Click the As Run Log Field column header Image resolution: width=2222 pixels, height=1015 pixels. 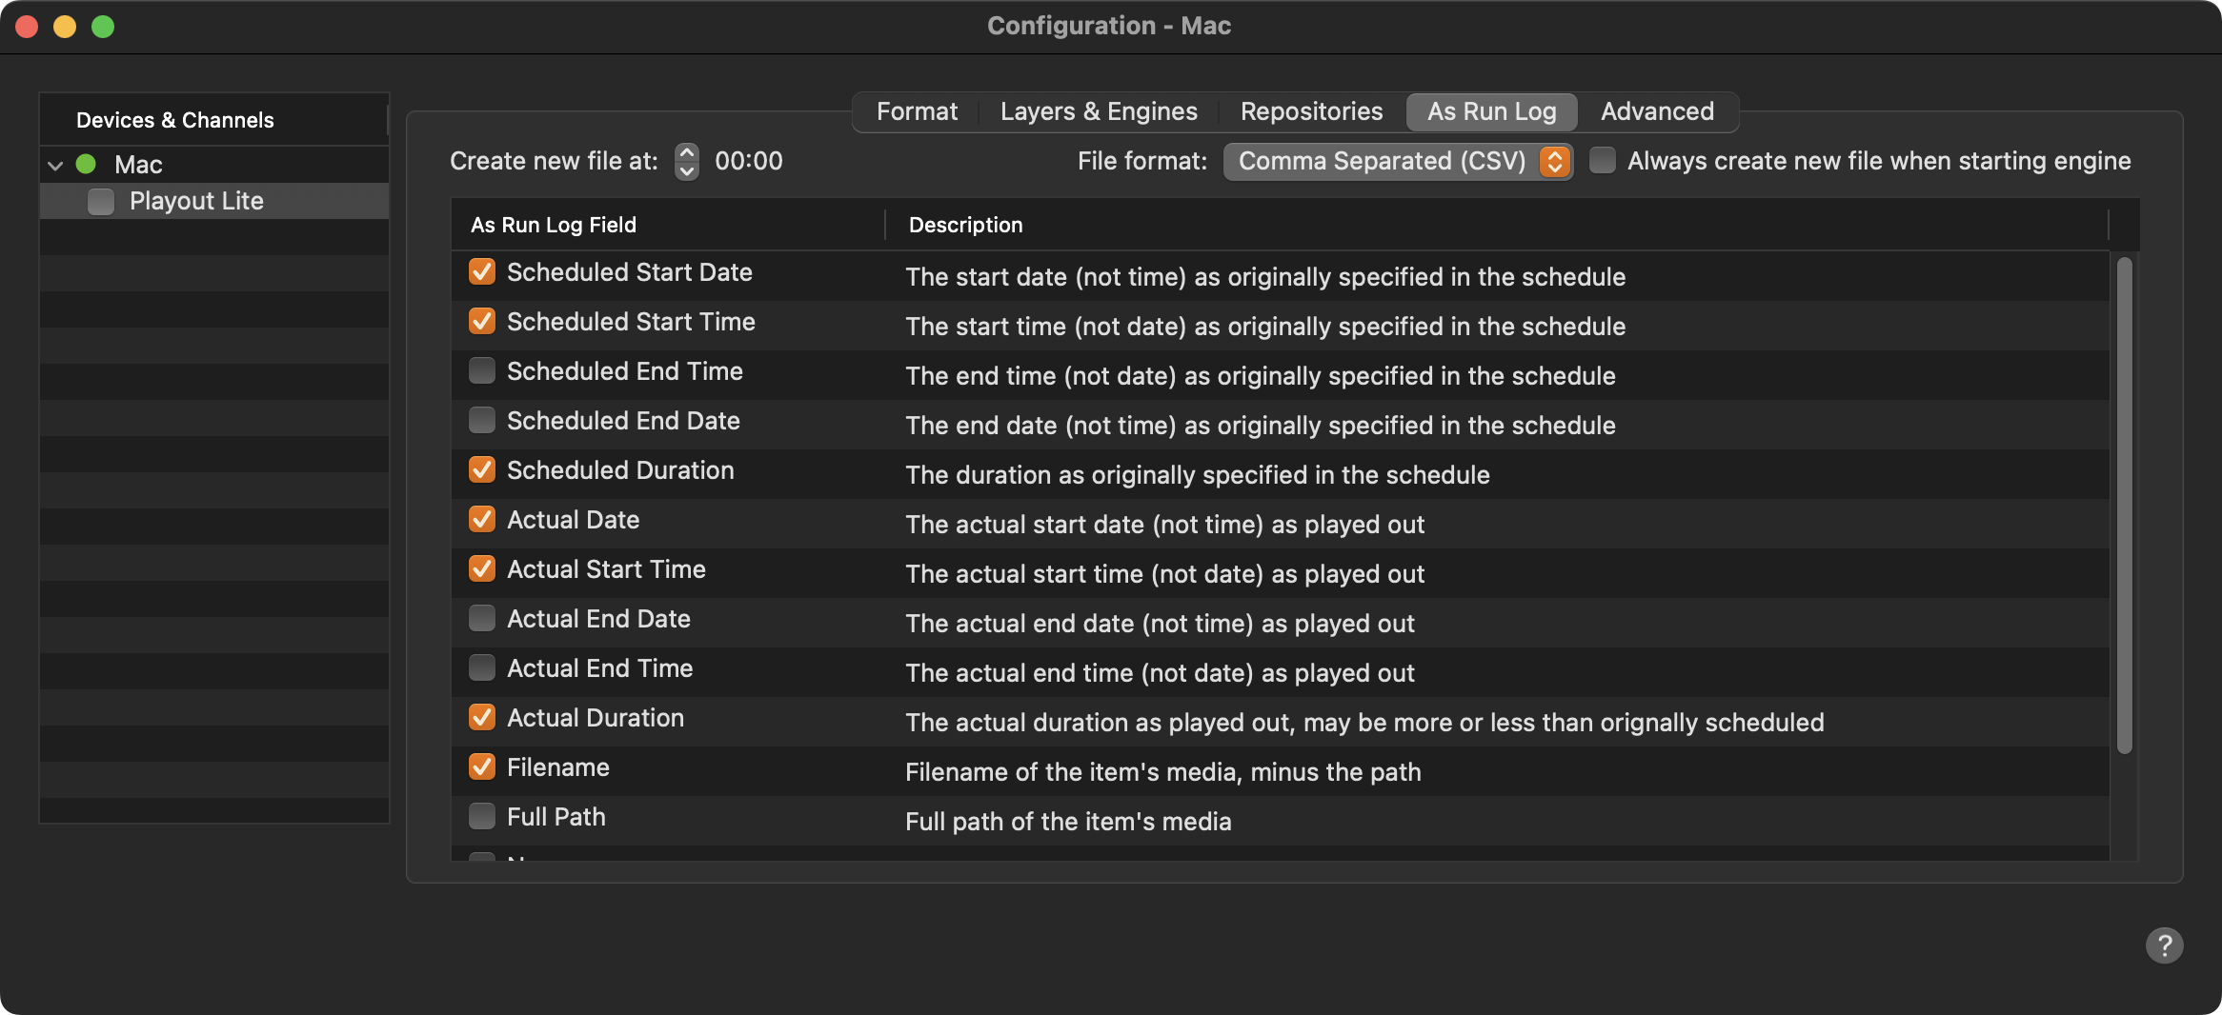point(668,225)
